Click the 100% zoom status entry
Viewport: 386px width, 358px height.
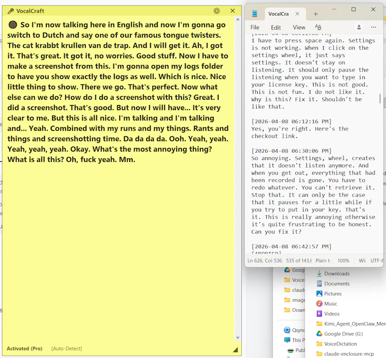343,260
